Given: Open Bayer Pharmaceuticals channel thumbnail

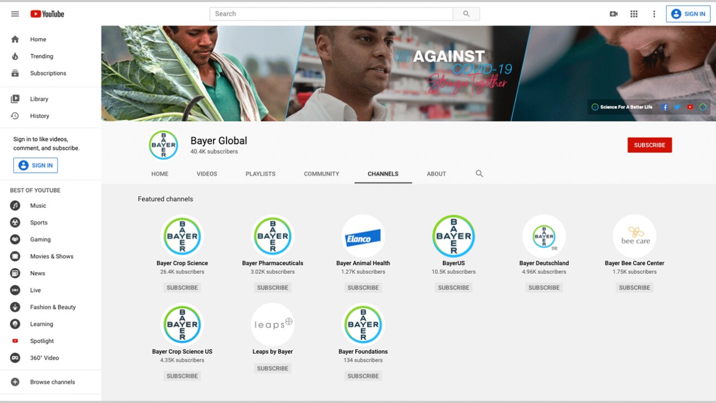Looking at the screenshot, I should pos(273,236).
